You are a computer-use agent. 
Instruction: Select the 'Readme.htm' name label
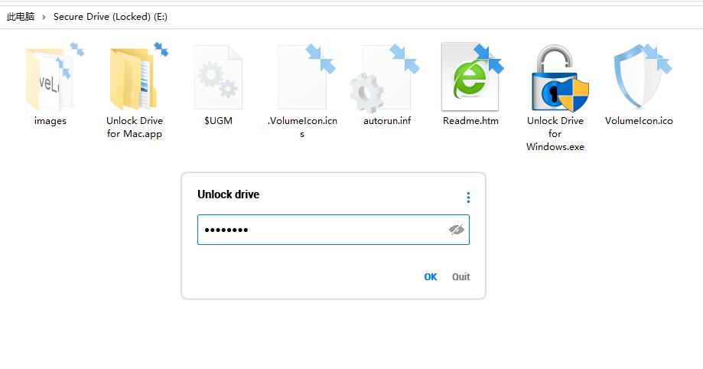tap(470, 121)
